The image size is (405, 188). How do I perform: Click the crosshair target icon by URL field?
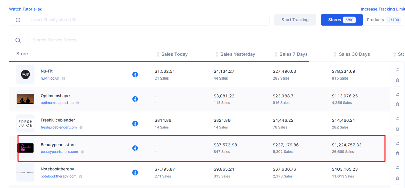pyautogui.click(x=18, y=20)
